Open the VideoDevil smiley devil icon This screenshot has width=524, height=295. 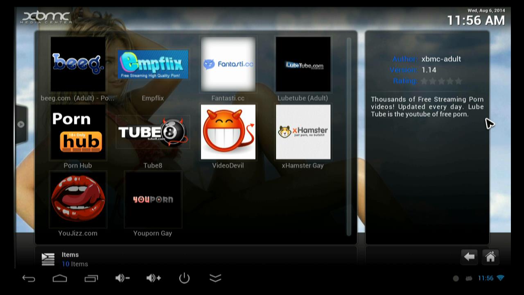228,132
